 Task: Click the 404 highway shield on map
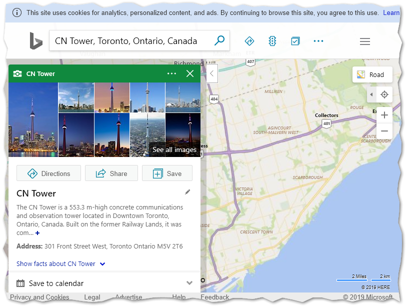click(x=214, y=99)
